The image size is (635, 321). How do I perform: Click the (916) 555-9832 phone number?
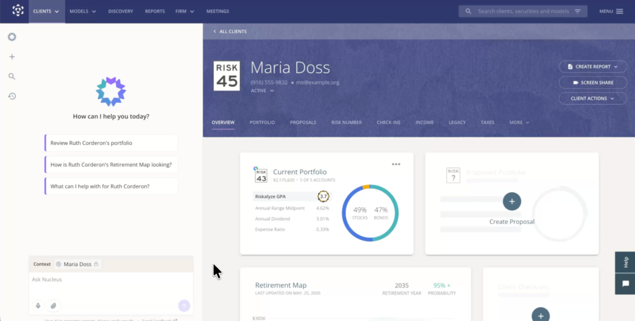269,82
